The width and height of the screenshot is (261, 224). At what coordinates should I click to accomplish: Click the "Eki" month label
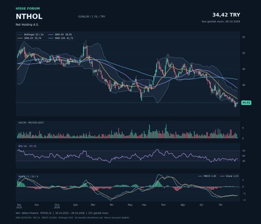point(220,205)
